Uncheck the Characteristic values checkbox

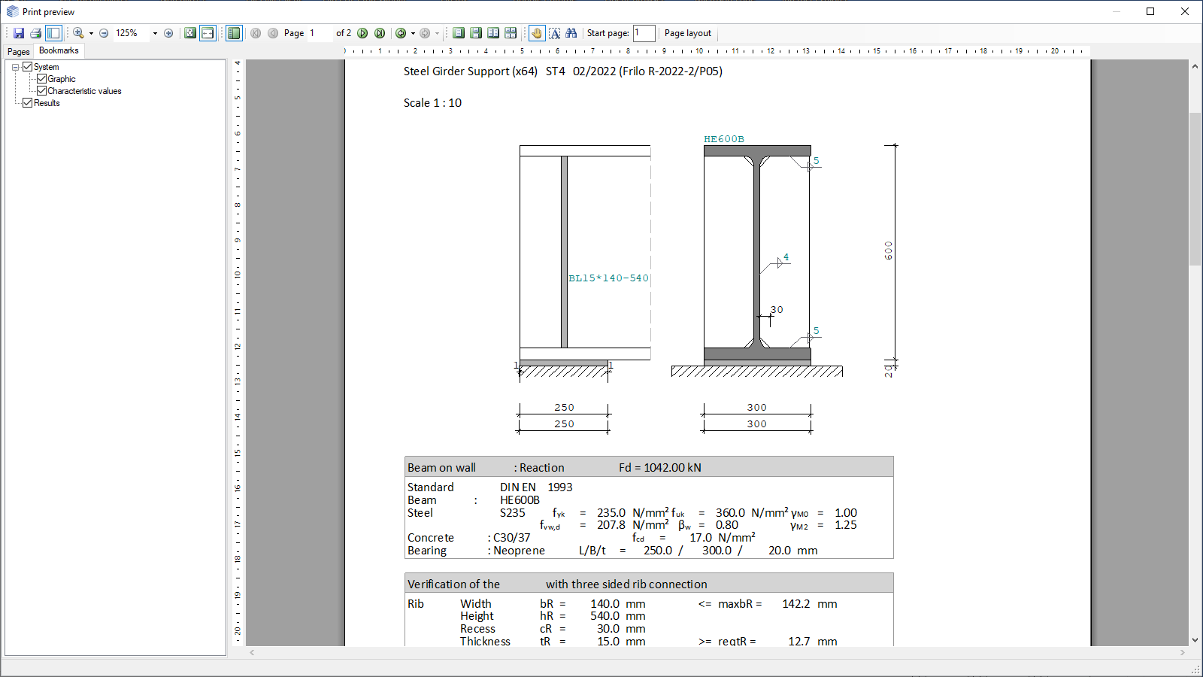42,91
